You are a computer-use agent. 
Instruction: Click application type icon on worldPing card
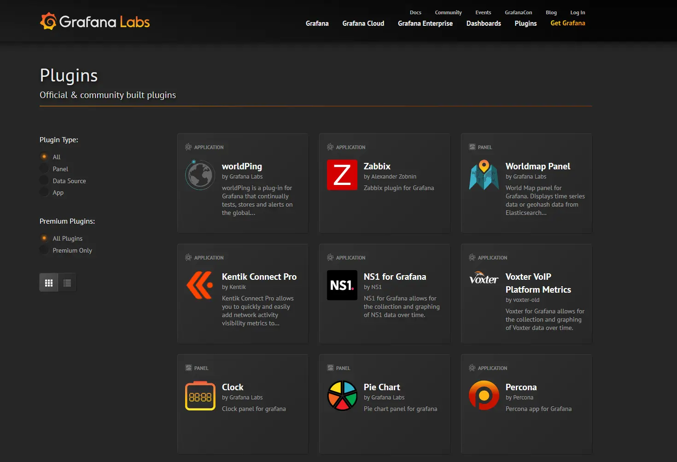[x=188, y=147]
